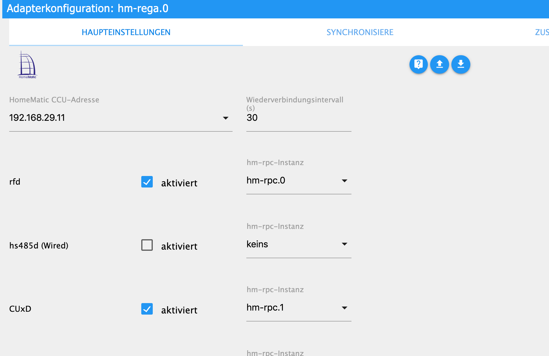The height and width of the screenshot is (356, 549).
Task: Disable the rfd aktiviert checkbox
Action: tap(147, 182)
